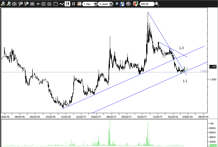Click the 10.4K volume value label
Viewport: 218px width, 147px height.
[x=213, y=146]
